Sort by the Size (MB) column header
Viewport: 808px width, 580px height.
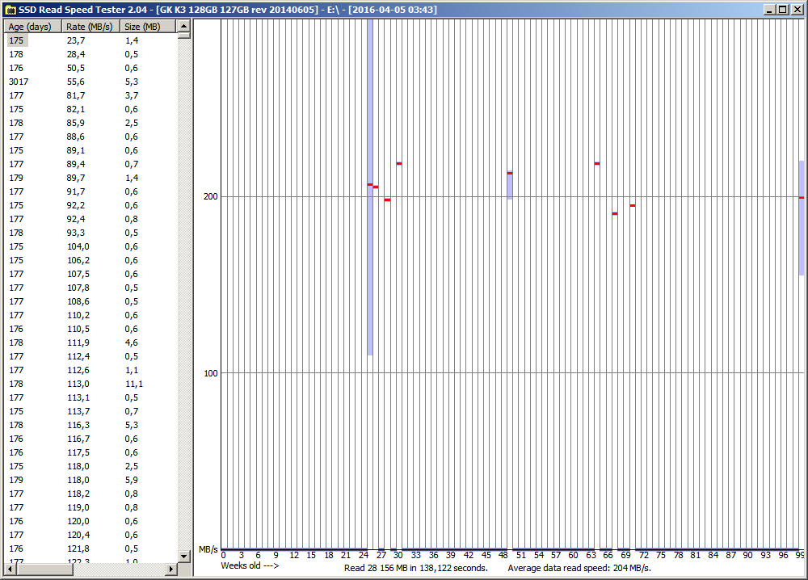point(149,27)
